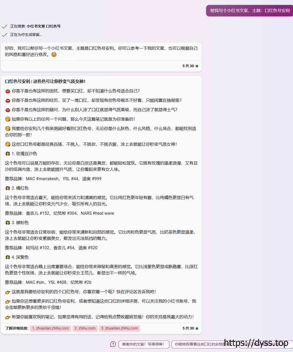Click suggestion '谢谢你的文案！写得很棒！'
The image size is (293, 352).
pos(144,344)
